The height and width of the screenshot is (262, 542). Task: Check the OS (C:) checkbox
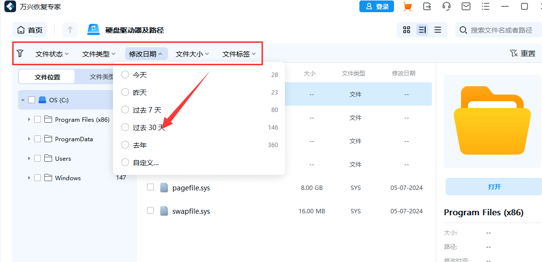coord(32,100)
